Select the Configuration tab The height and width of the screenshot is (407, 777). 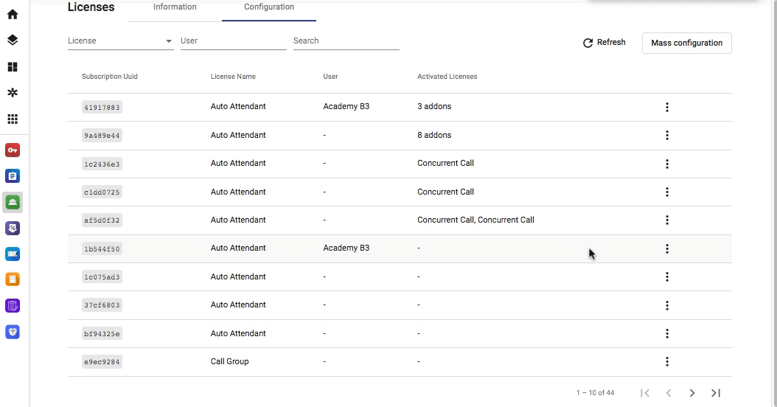(269, 7)
